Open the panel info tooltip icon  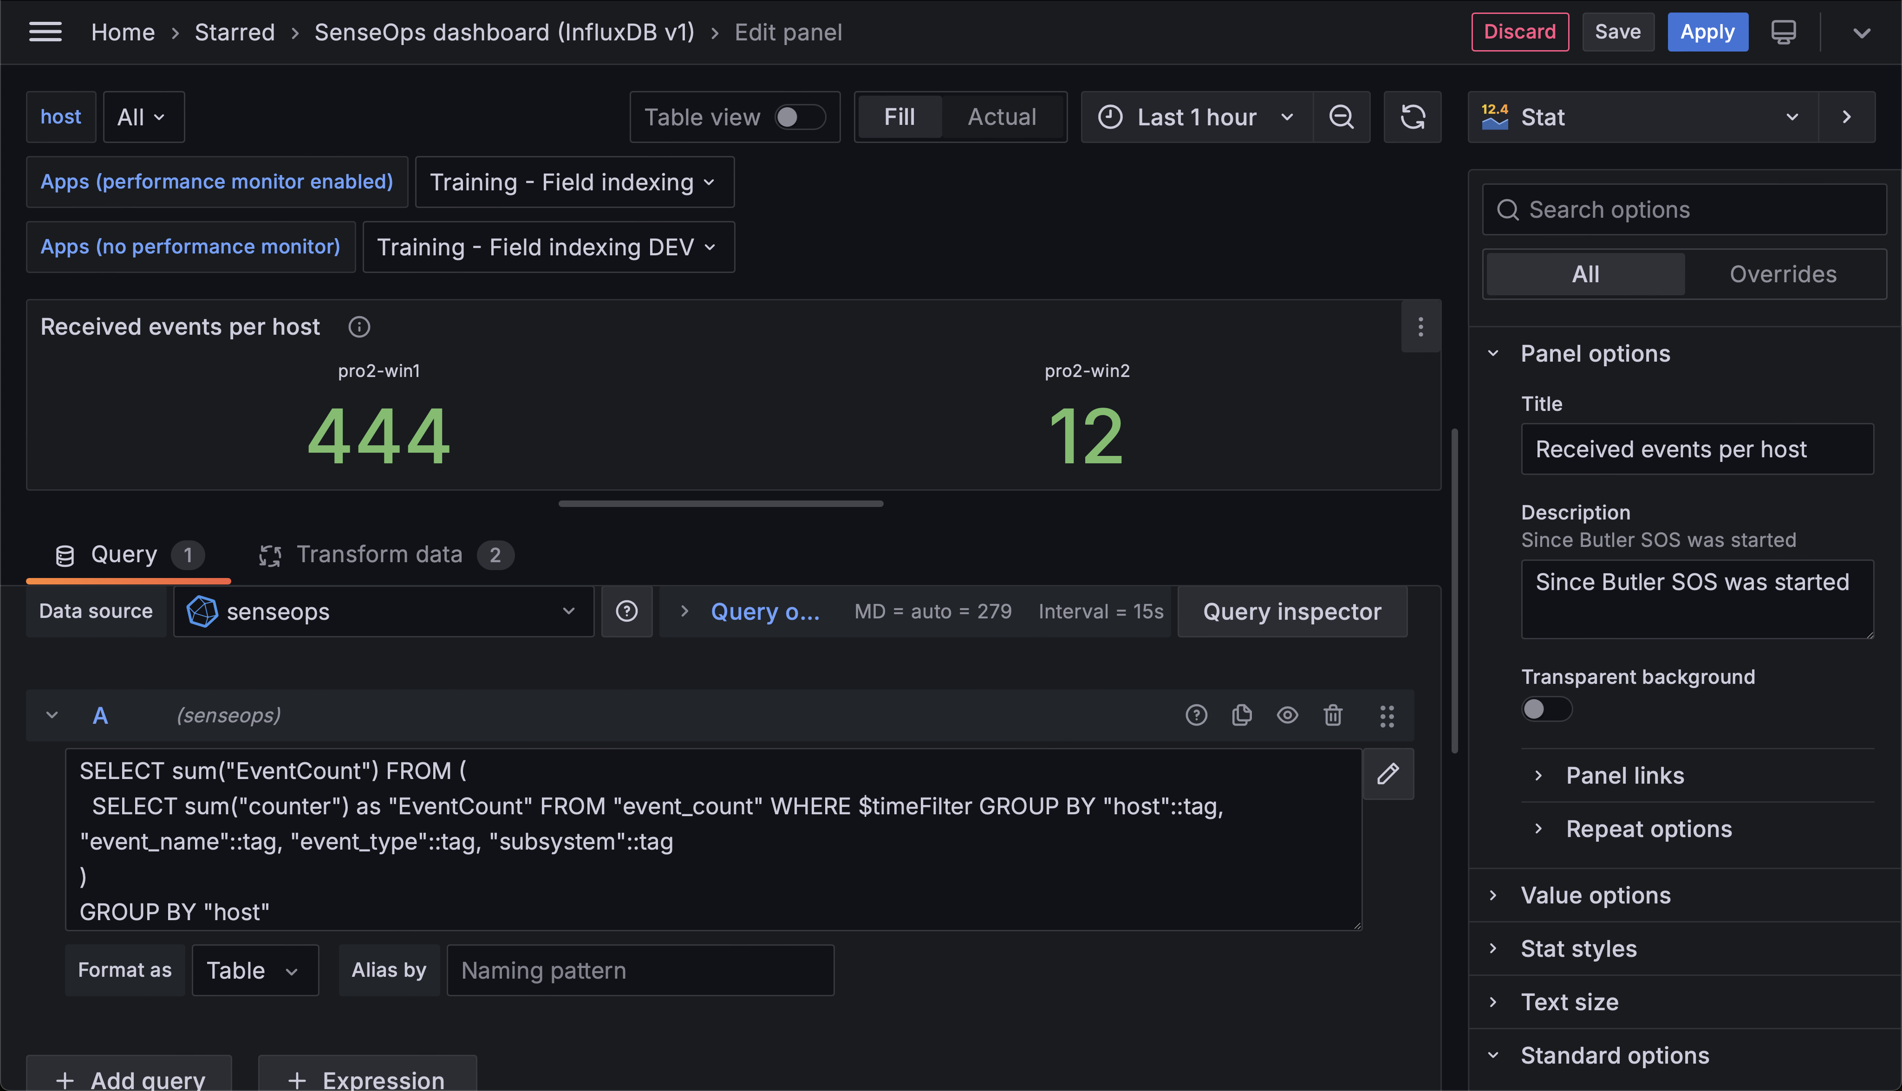359,327
